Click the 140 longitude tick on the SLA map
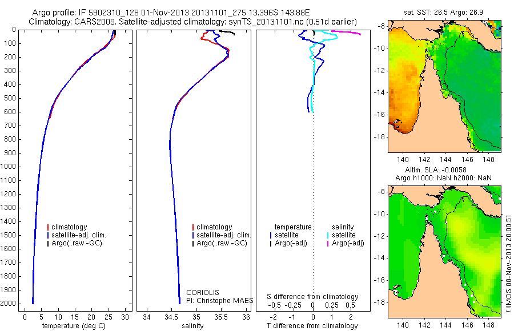This screenshot has height=331, width=514. 403,325
